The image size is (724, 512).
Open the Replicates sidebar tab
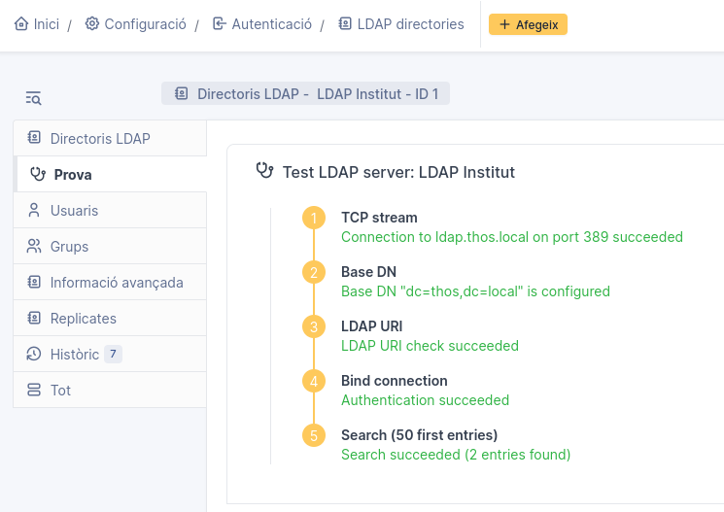110,319
